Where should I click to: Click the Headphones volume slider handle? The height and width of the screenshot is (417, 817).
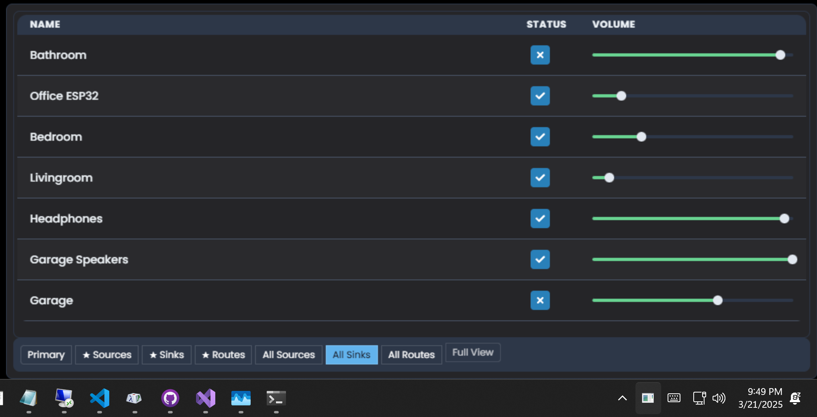784,219
